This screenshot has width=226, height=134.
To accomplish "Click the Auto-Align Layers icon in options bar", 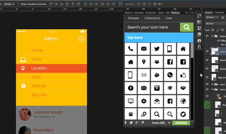I will click(x=120, y=4).
